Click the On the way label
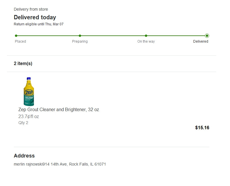 coord(146,41)
